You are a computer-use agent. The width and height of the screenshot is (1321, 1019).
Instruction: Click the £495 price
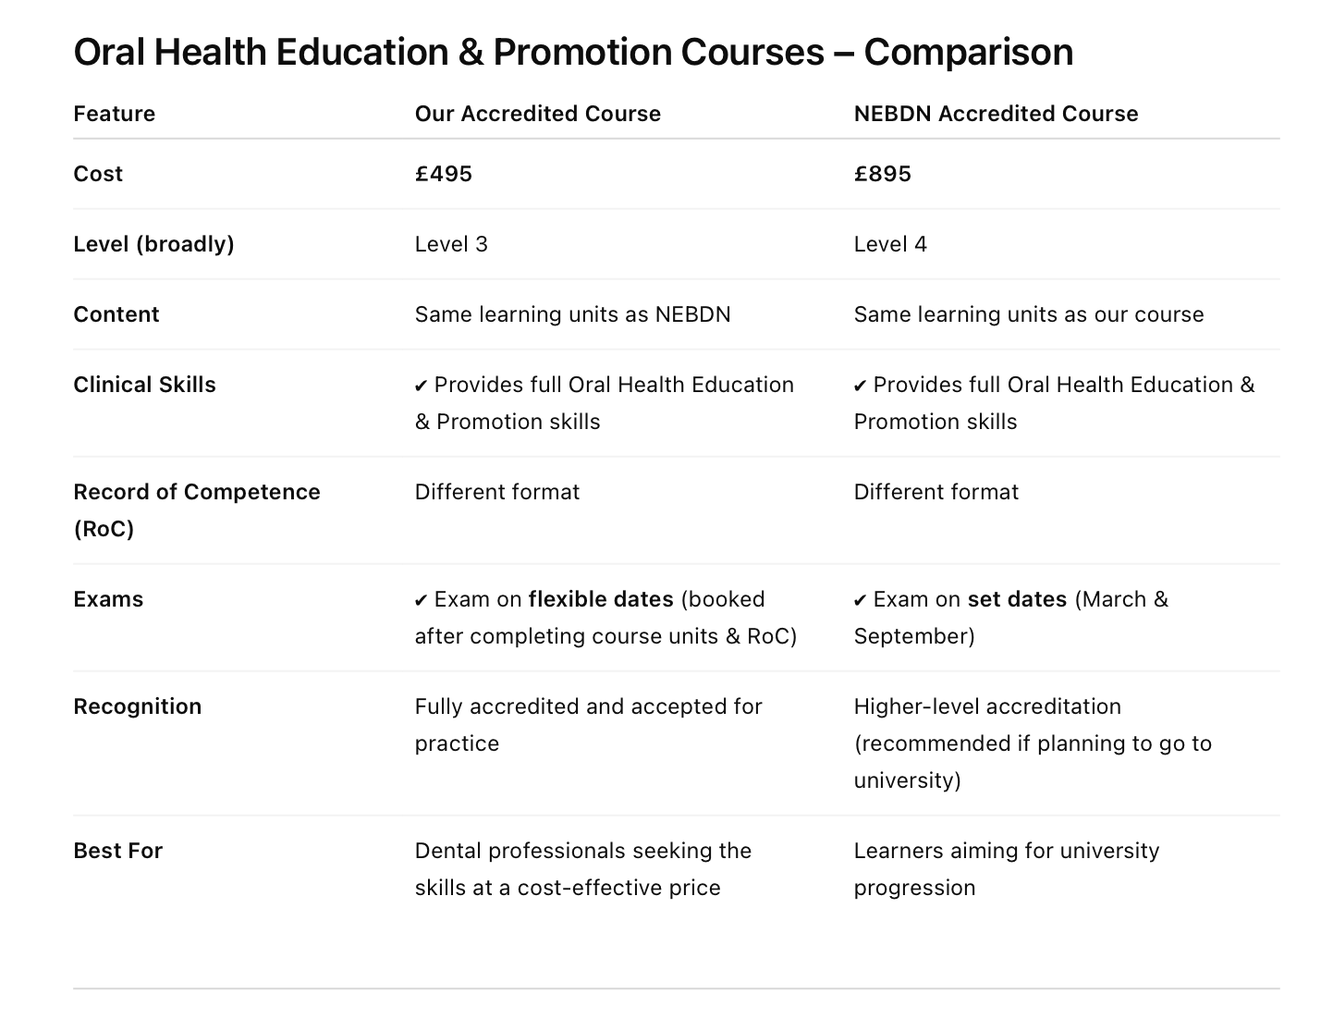[444, 174]
